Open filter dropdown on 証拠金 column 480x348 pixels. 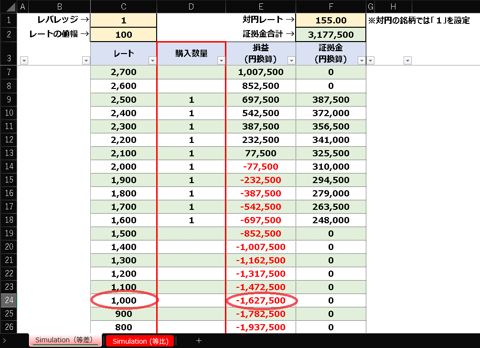click(362, 60)
